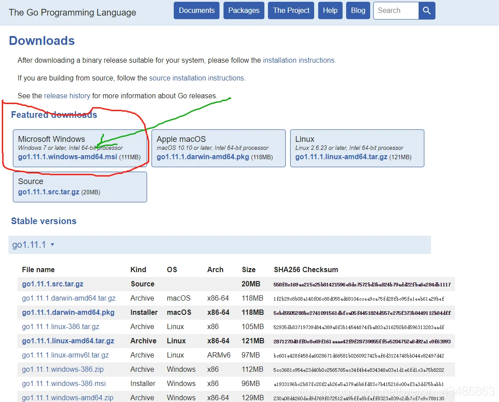Open the installation instructions link
Viewport: 499px width, 402px height.
tap(299, 60)
